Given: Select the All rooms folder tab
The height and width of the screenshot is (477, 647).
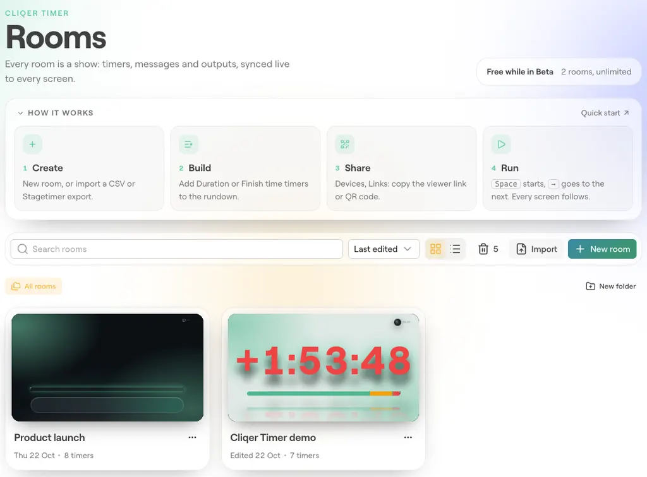Looking at the screenshot, I should (33, 286).
